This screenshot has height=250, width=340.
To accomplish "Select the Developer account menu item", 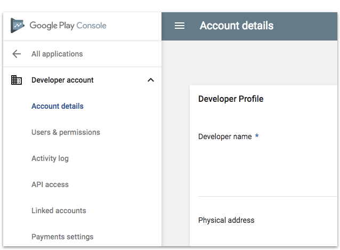I will pos(62,80).
